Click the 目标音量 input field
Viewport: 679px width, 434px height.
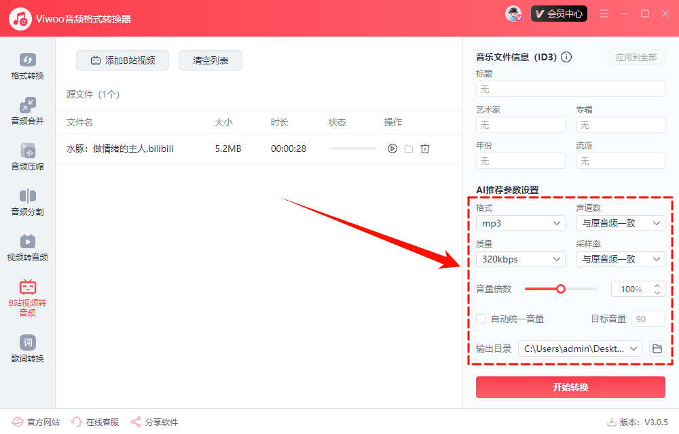tap(648, 318)
